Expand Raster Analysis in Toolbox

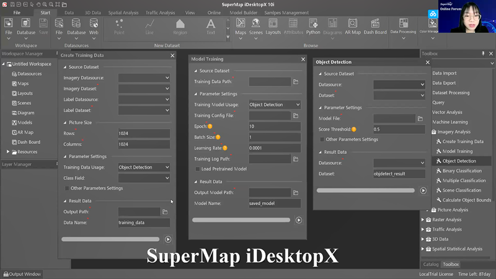click(x=423, y=219)
